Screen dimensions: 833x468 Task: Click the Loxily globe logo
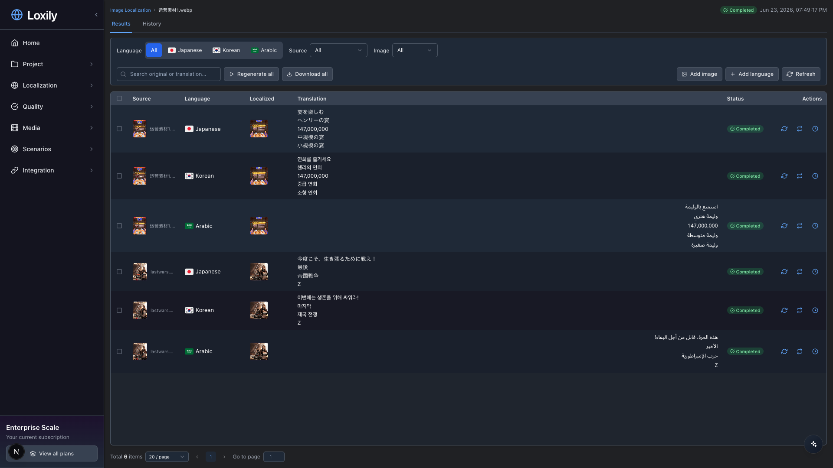17,15
